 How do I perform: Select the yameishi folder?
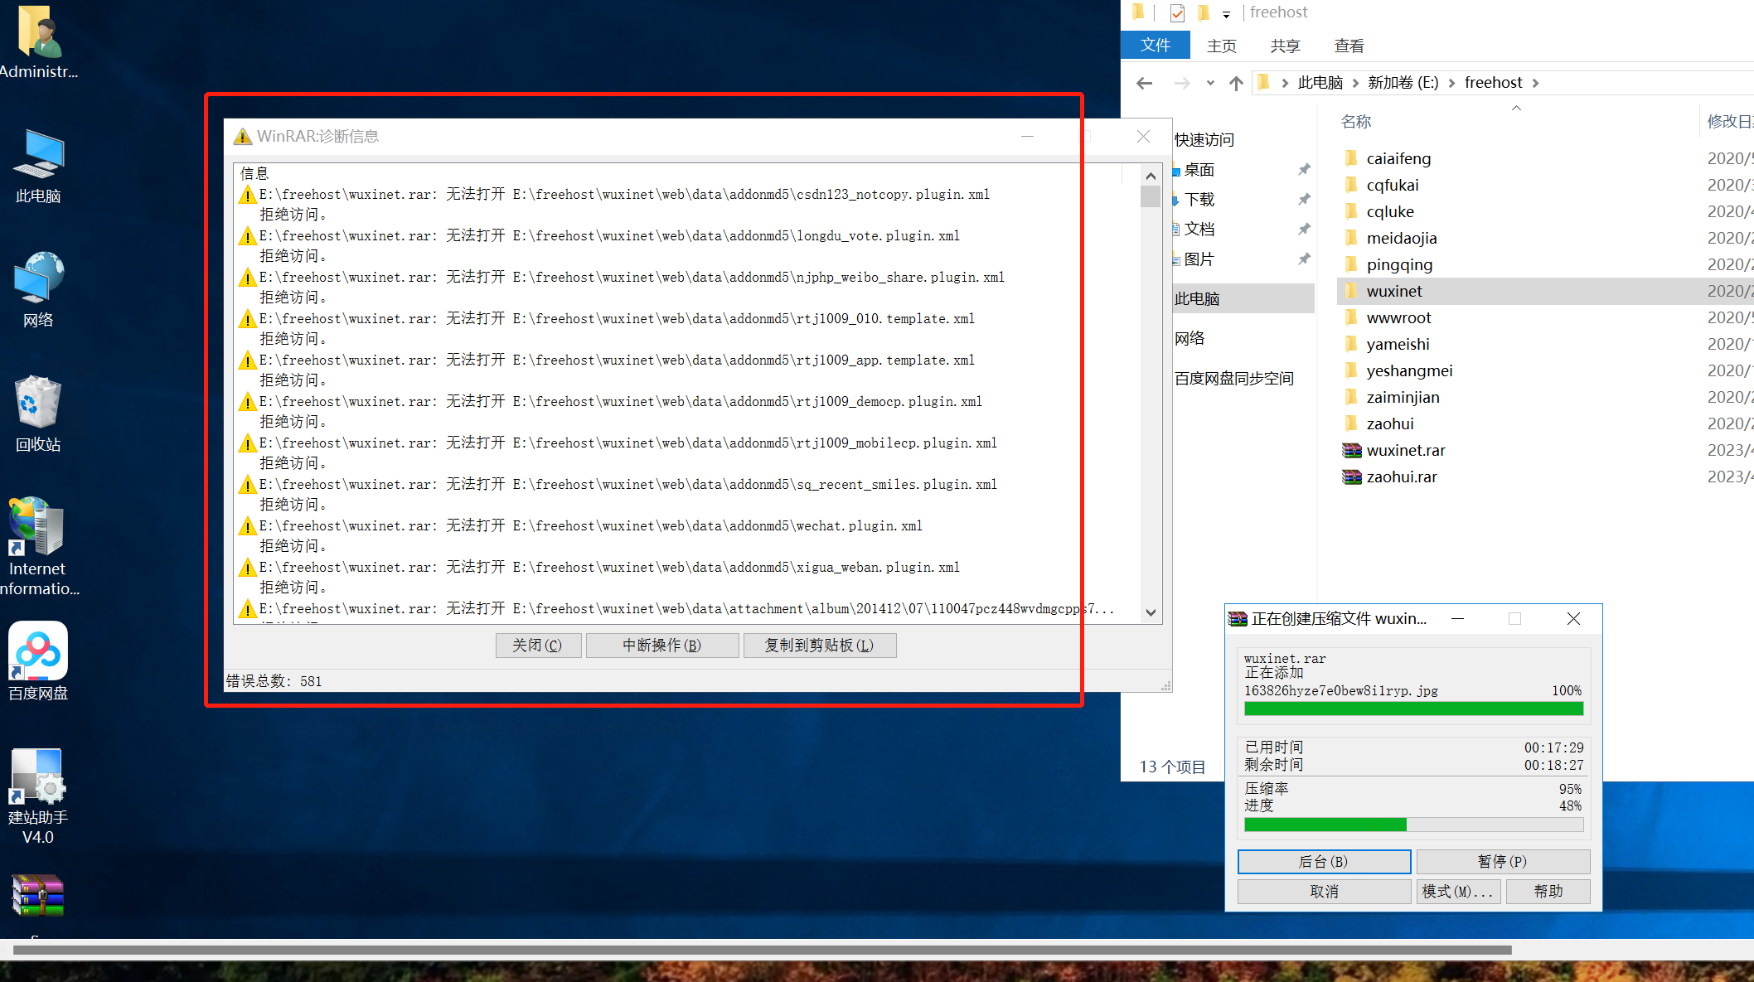coord(1398,344)
